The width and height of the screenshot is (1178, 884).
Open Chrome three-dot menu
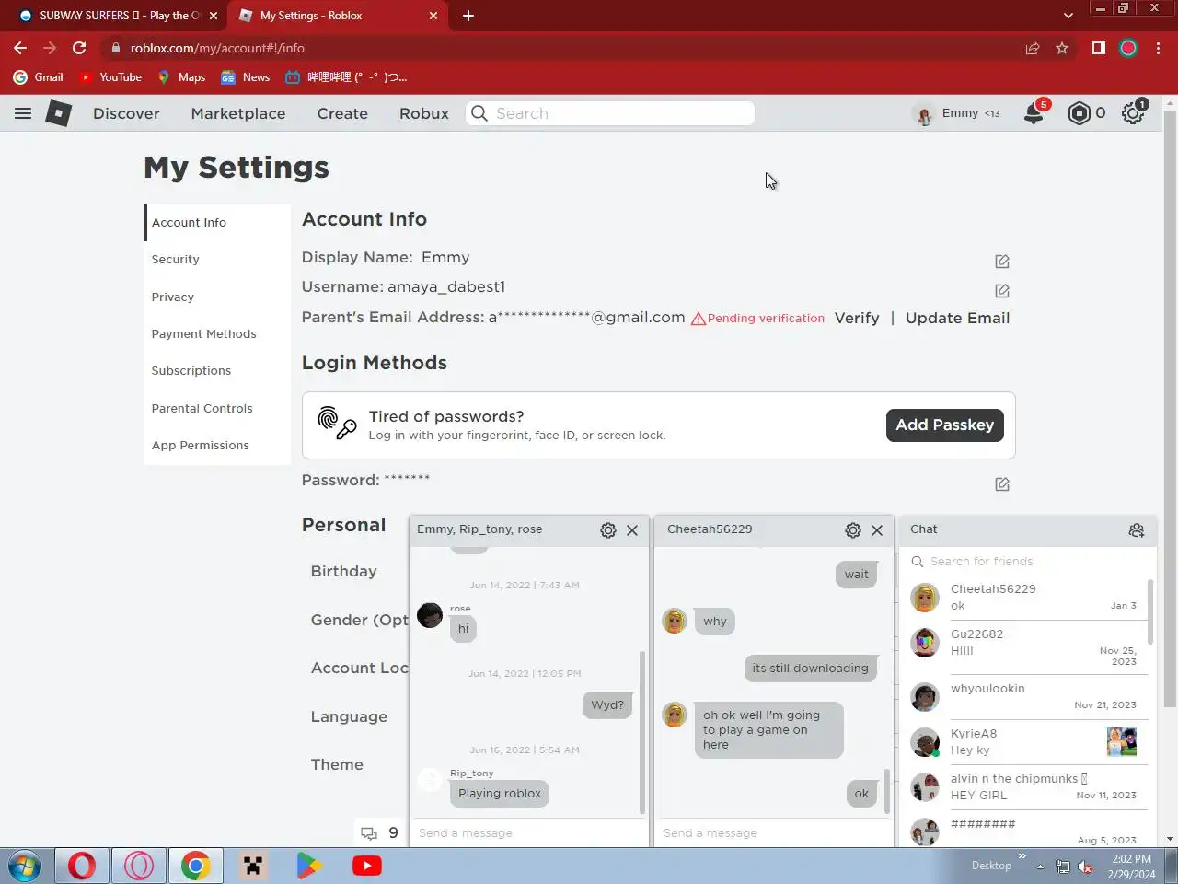coord(1158,48)
